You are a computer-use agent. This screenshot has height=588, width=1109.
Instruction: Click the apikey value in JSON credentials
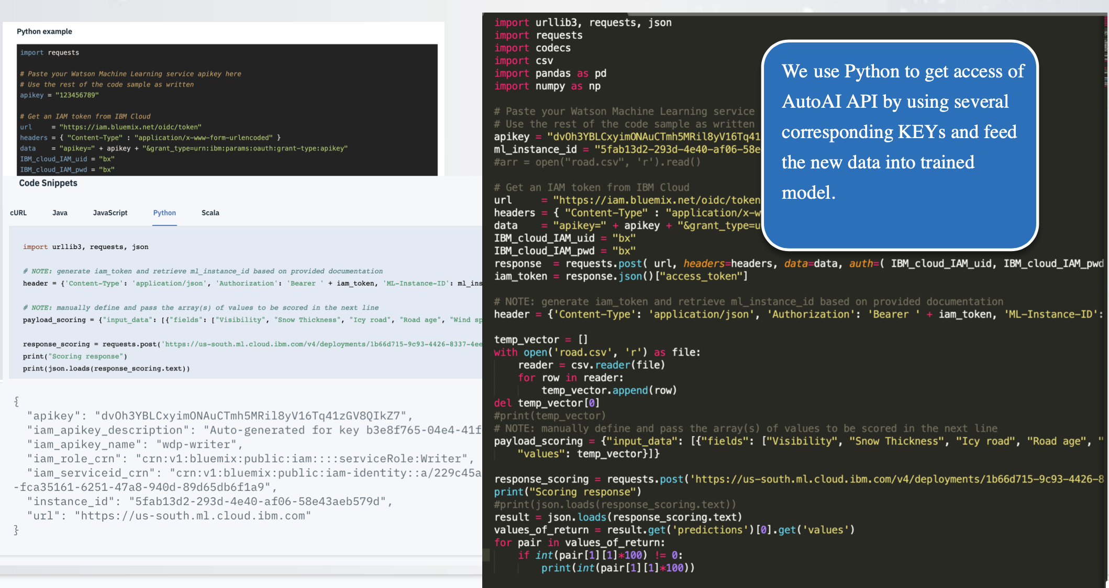pyautogui.click(x=250, y=416)
